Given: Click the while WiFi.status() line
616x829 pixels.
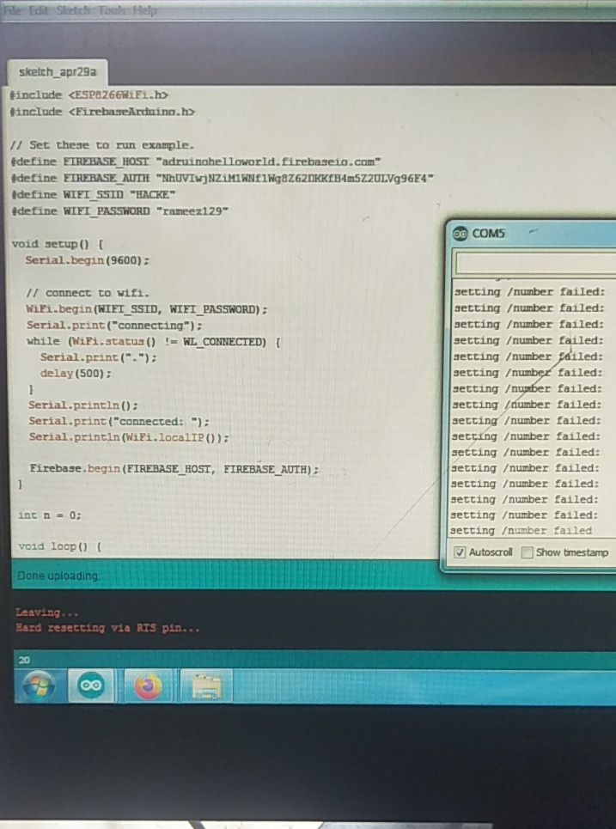Looking at the screenshot, I should point(153,342).
